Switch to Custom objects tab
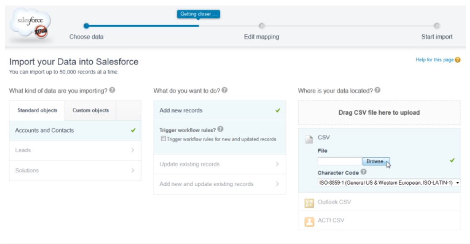470x244 pixels. pyautogui.click(x=91, y=110)
